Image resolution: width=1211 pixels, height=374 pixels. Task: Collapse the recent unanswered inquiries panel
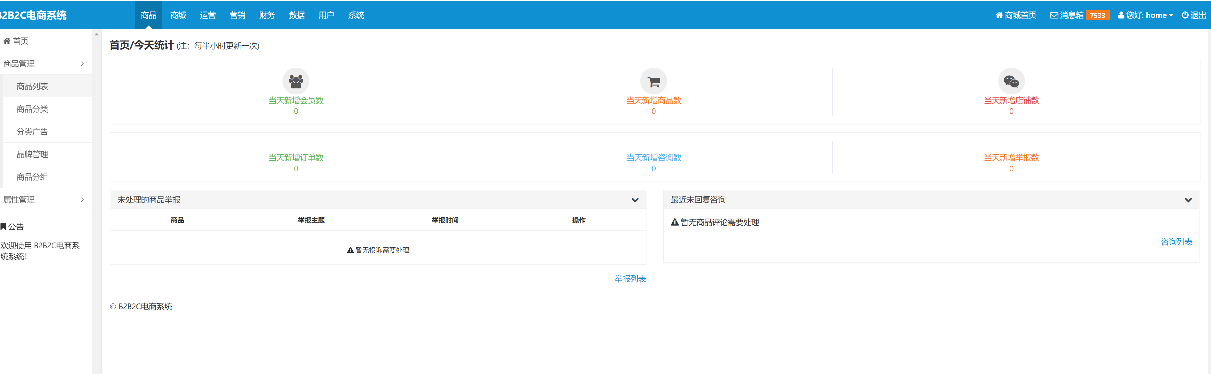1188,200
